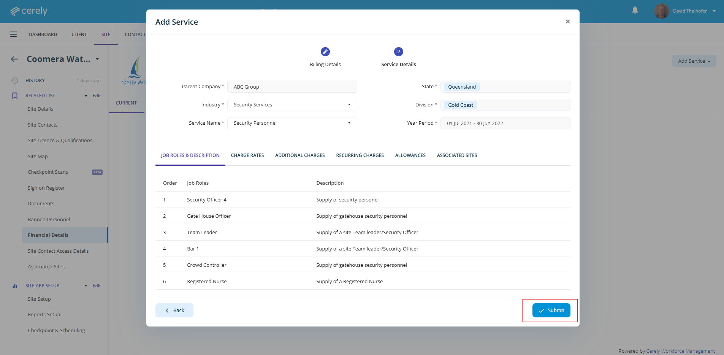Click the back arrow beside Coomera site name
The image size is (724, 355).
[14, 59]
